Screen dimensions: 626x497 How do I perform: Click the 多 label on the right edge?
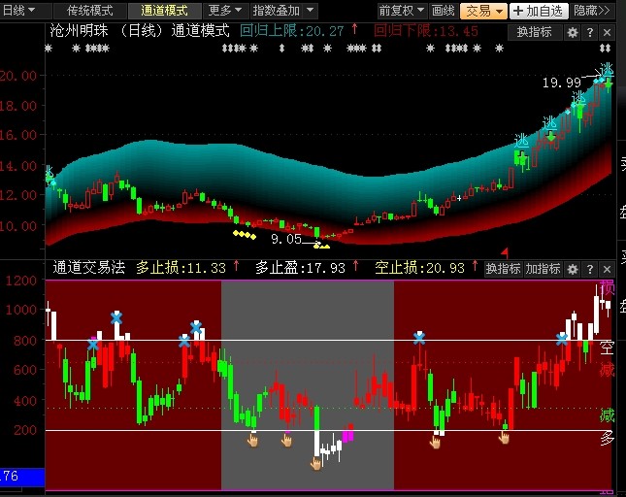[x=607, y=439]
